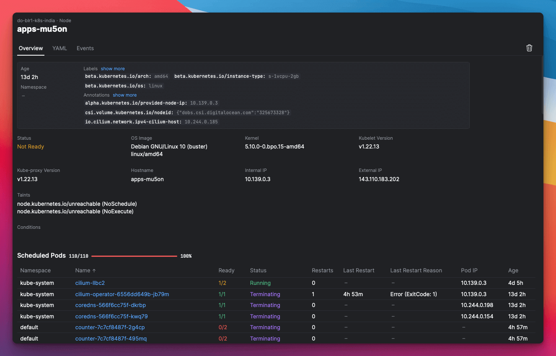Open the counter-7c7cf8487f-495mq pod
The height and width of the screenshot is (356, 556).
(110, 338)
